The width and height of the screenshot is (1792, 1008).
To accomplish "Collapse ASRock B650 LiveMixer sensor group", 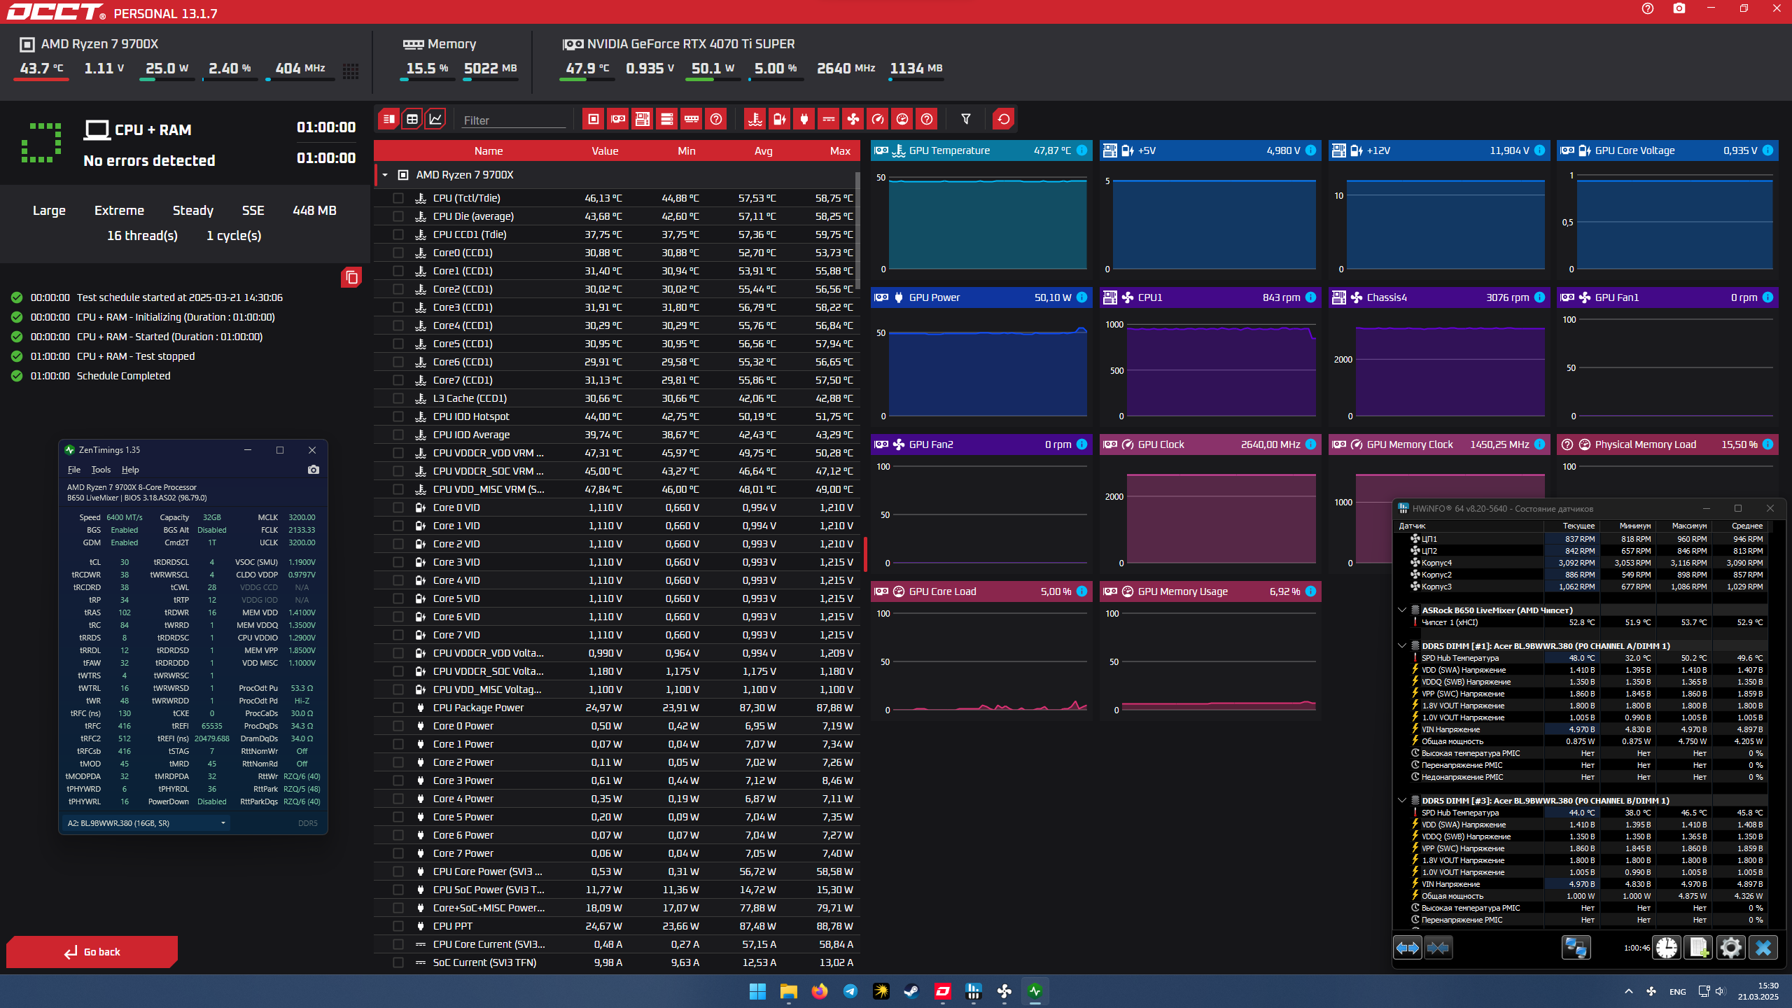I will [x=1402, y=610].
